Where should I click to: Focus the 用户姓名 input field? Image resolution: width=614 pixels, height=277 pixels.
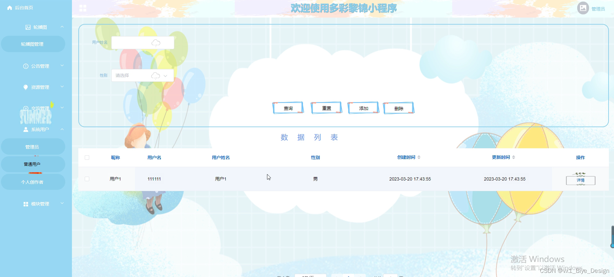[x=143, y=43]
